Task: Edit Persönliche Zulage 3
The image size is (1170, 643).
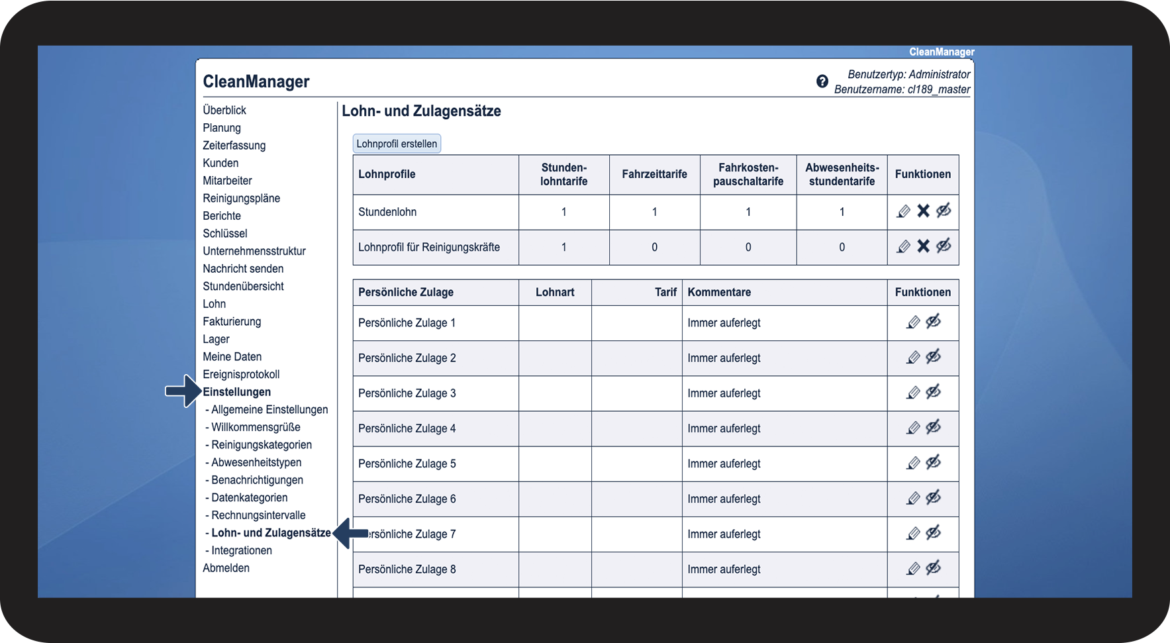Action: tap(913, 393)
